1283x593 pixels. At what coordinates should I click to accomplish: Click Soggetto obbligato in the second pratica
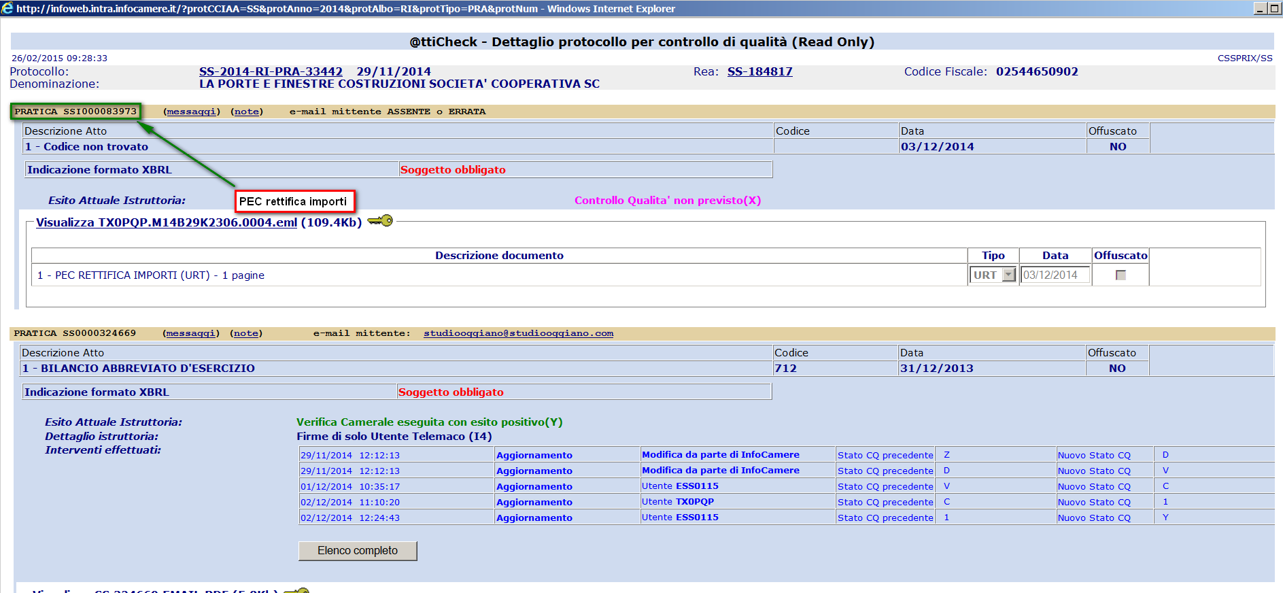point(451,392)
